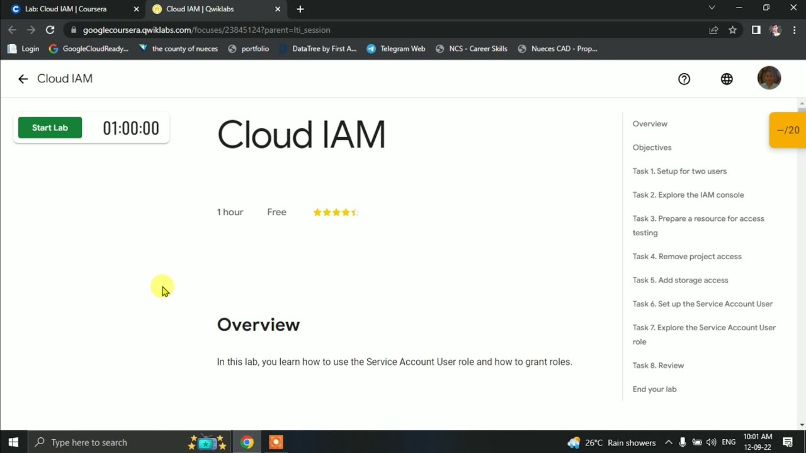The width and height of the screenshot is (806, 453).
Task: Open the orange recorder app in taskbar
Action: coord(276,442)
